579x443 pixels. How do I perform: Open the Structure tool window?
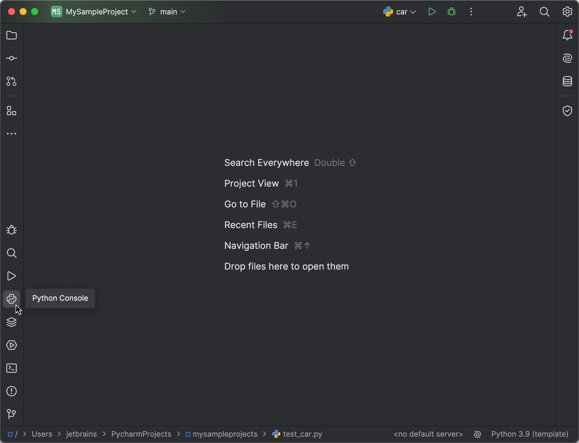tap(12, 111)
